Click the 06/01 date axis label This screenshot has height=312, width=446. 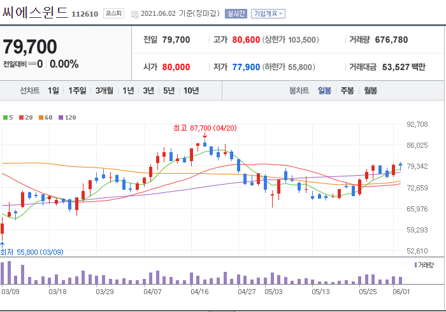401,292
